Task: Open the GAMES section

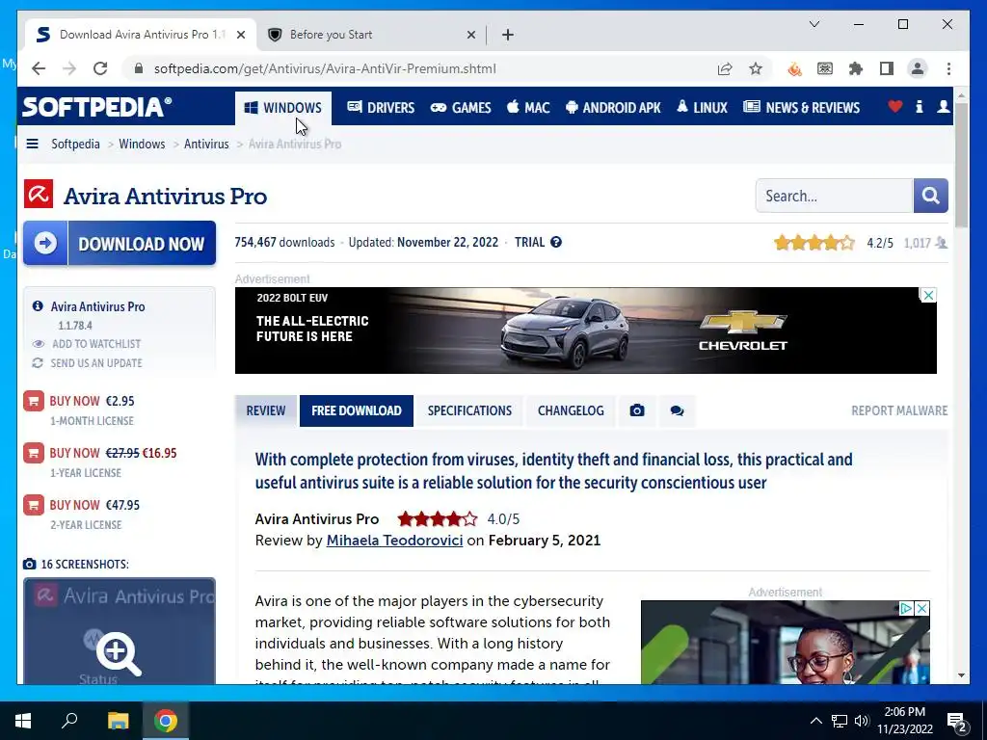Action: click(460, 108)
